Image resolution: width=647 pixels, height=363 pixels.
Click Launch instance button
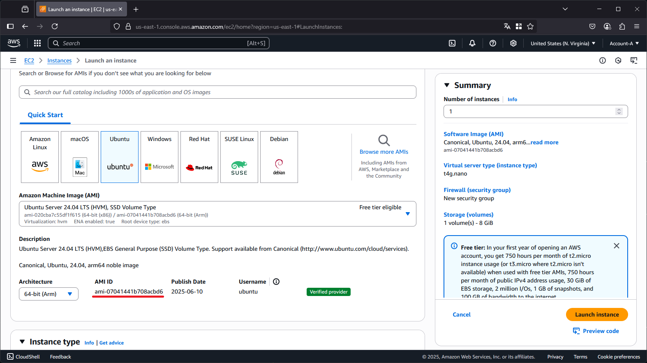(x=597, y=314)
